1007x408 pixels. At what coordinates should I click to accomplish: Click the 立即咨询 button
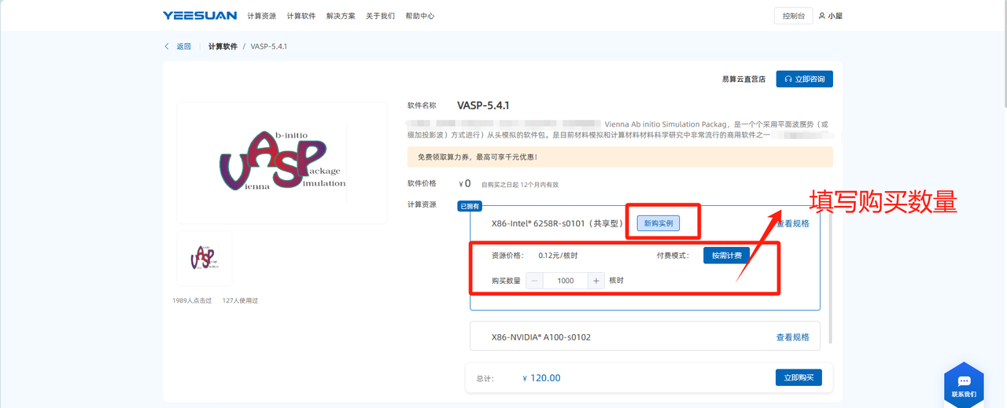(x=804, y=79)
